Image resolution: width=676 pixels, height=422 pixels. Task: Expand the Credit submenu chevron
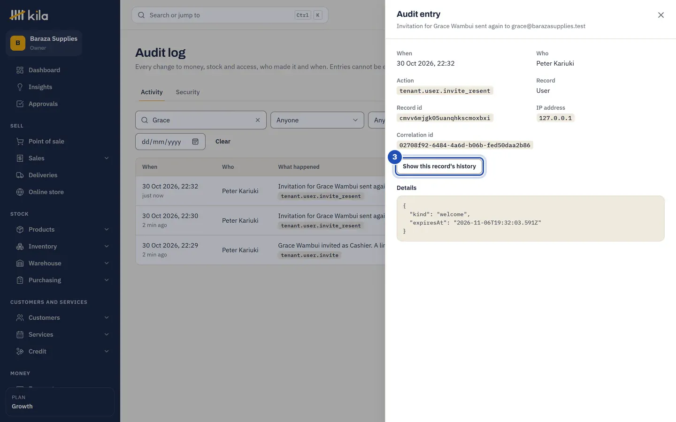(107, 351)
